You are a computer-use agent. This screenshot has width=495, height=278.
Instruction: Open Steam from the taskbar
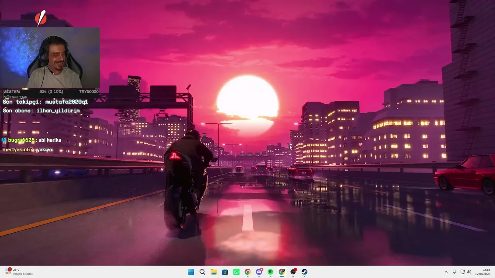(x=304, y=272)
